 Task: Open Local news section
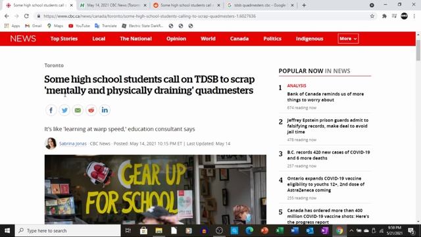(x=99, y=39)
